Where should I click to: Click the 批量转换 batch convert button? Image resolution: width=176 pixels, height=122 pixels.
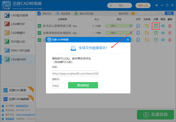click(155, 115)
